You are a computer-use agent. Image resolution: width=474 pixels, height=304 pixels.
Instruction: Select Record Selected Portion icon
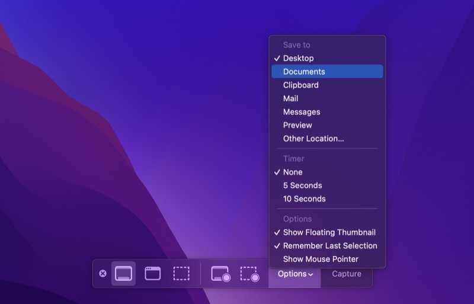tap(249, 274)
